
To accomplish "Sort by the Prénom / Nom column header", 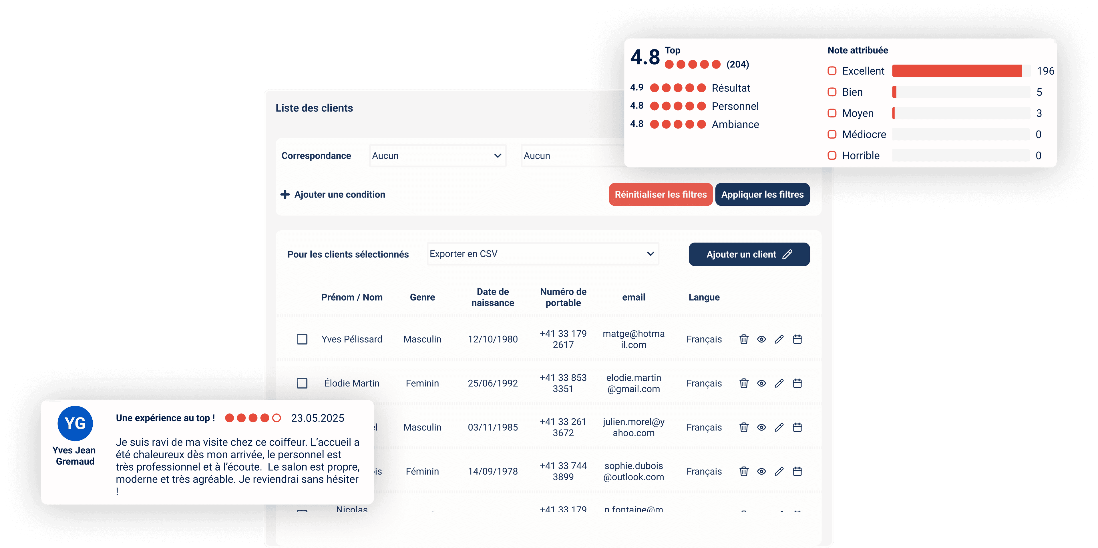I will (x=352, y=297).
